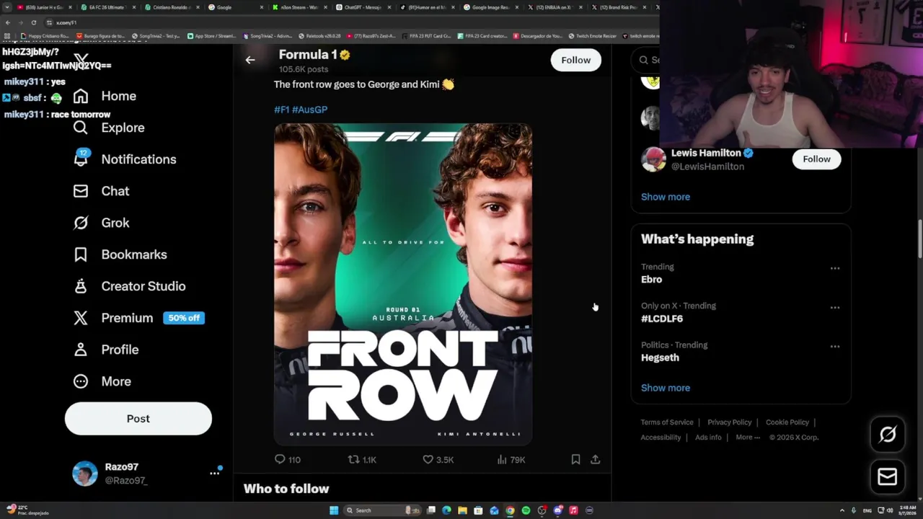923x519 pixels.
Task: Open more options for Hegseth trend
Action: (x=835, y=347)
